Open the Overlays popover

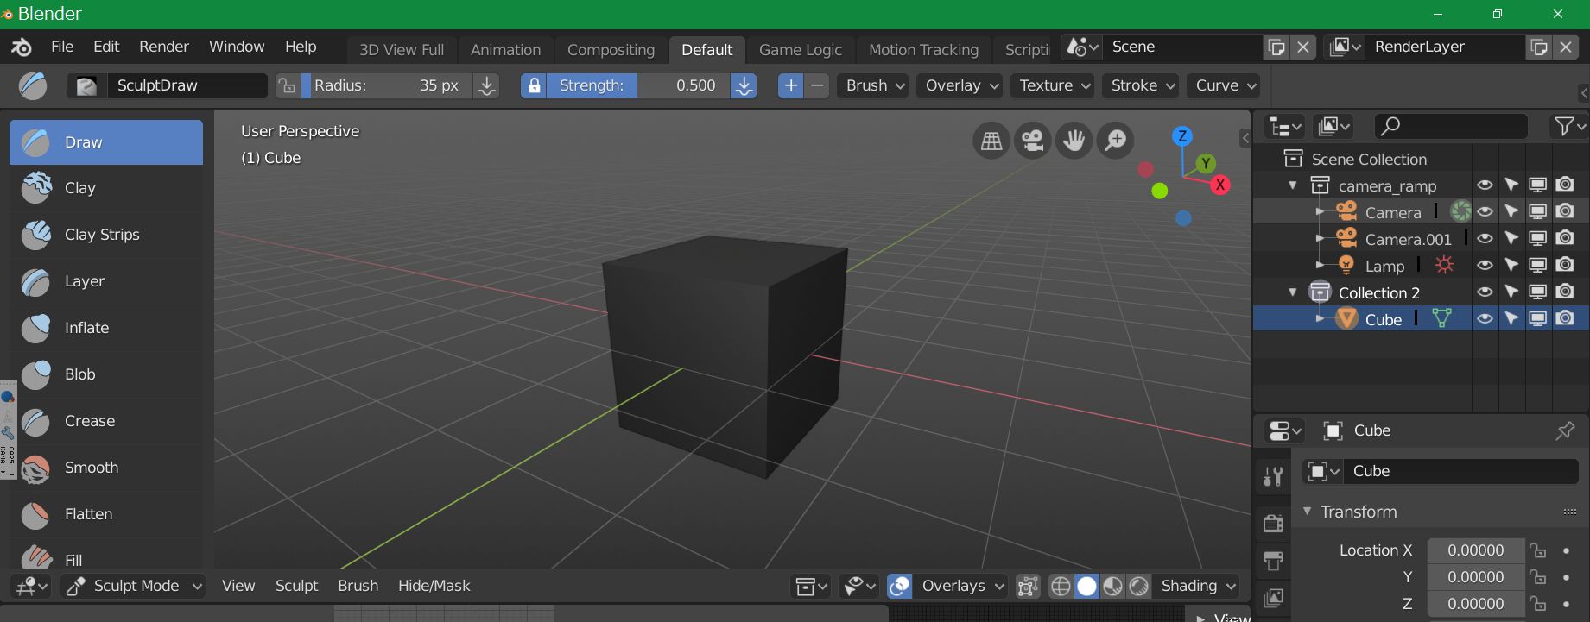click(x=962, y=586)
